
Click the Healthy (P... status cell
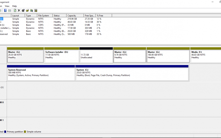[x=59, y=25]
